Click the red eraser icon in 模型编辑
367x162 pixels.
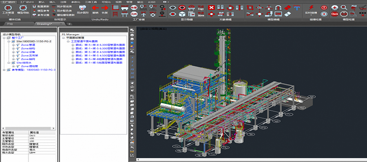click(x=287, y=7)
